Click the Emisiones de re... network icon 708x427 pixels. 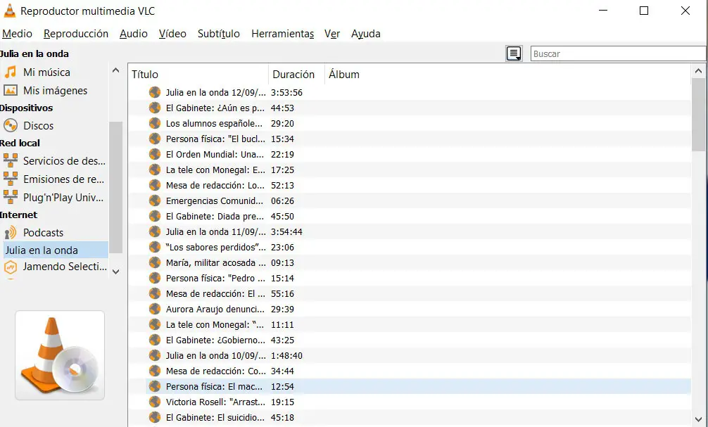pos(11,179)
